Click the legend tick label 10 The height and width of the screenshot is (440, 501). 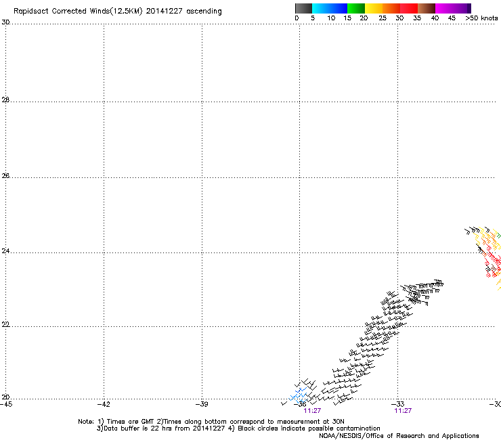[331, 18]
